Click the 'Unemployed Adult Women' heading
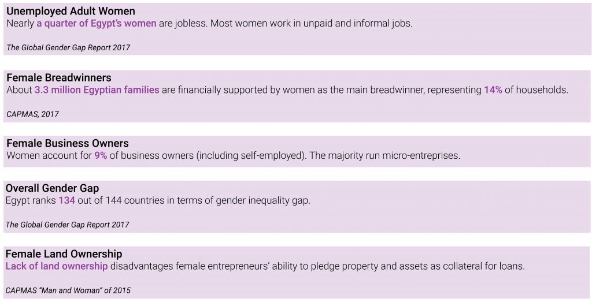592x302 pixels. pos(71,12)
